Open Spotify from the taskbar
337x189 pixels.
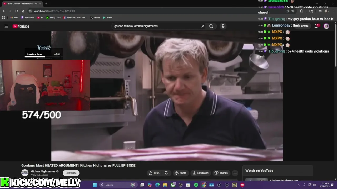click(x=196, y=185)
